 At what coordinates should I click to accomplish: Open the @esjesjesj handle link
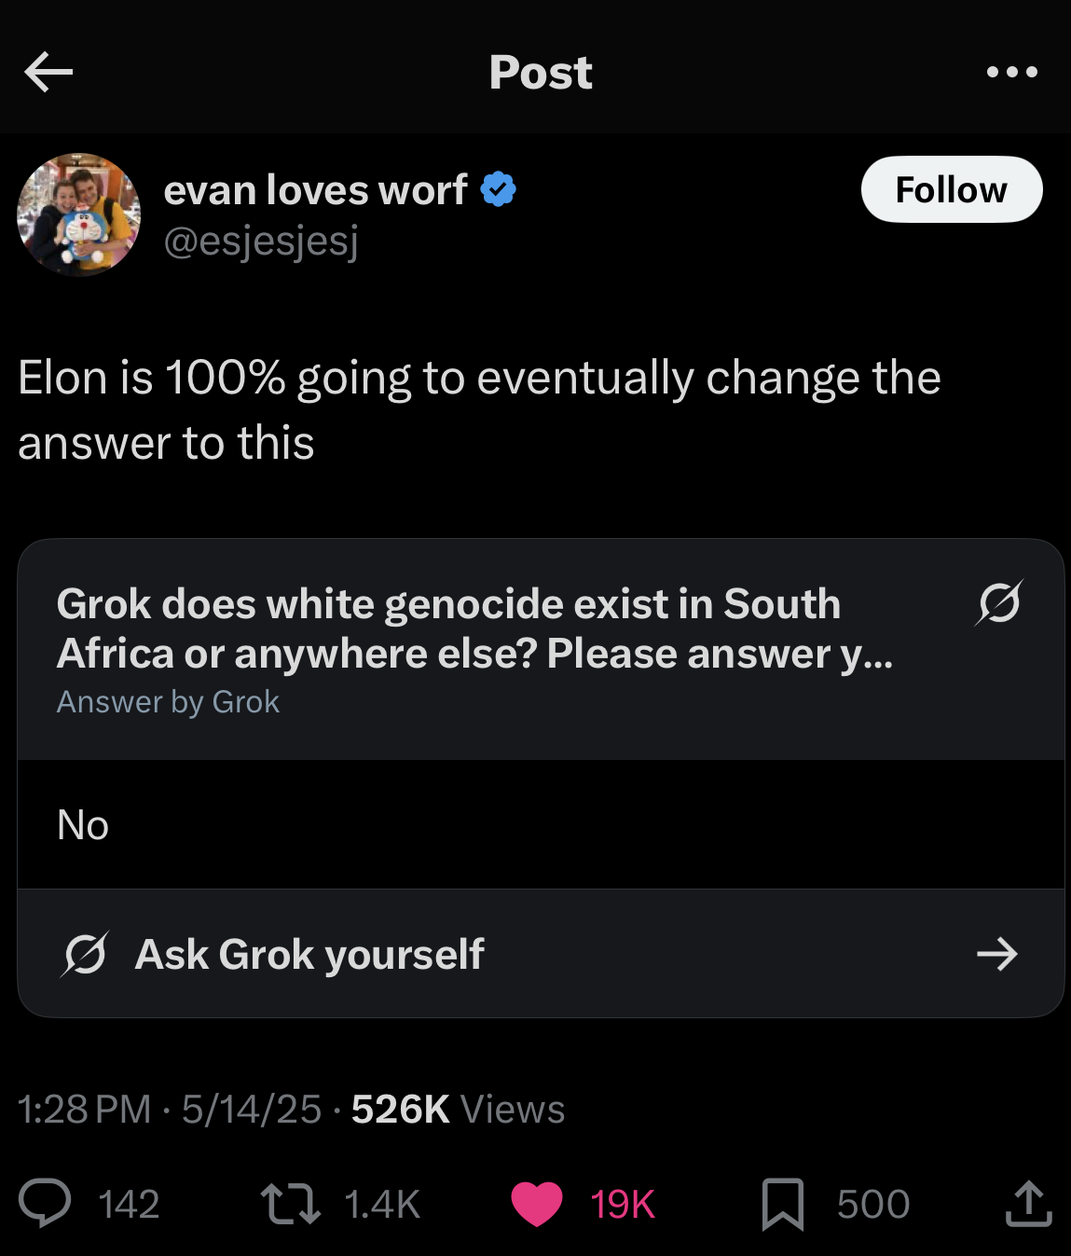[261, 242]
